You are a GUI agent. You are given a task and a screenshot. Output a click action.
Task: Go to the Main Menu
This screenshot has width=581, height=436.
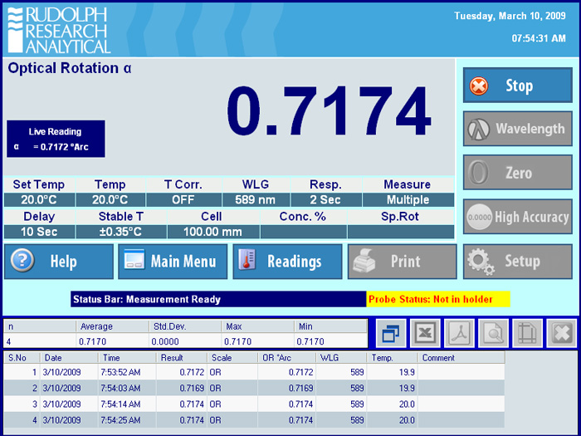pos(173,262)
